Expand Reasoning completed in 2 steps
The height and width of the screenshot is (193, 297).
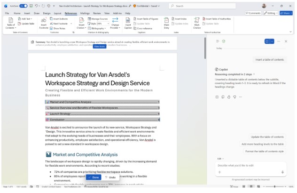pyautogui.click(x=235, y=74)
